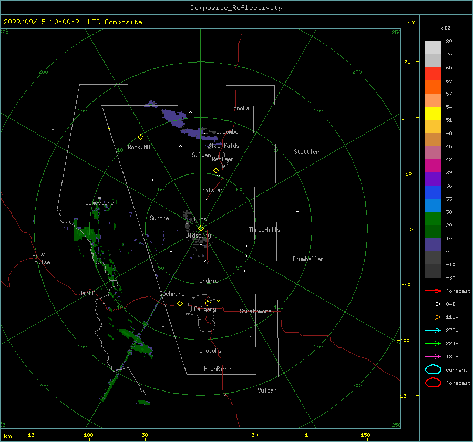Click the Banff label
Image resolution: width=473 pixels, height=442 pixels.
click(x=87, y=293)
